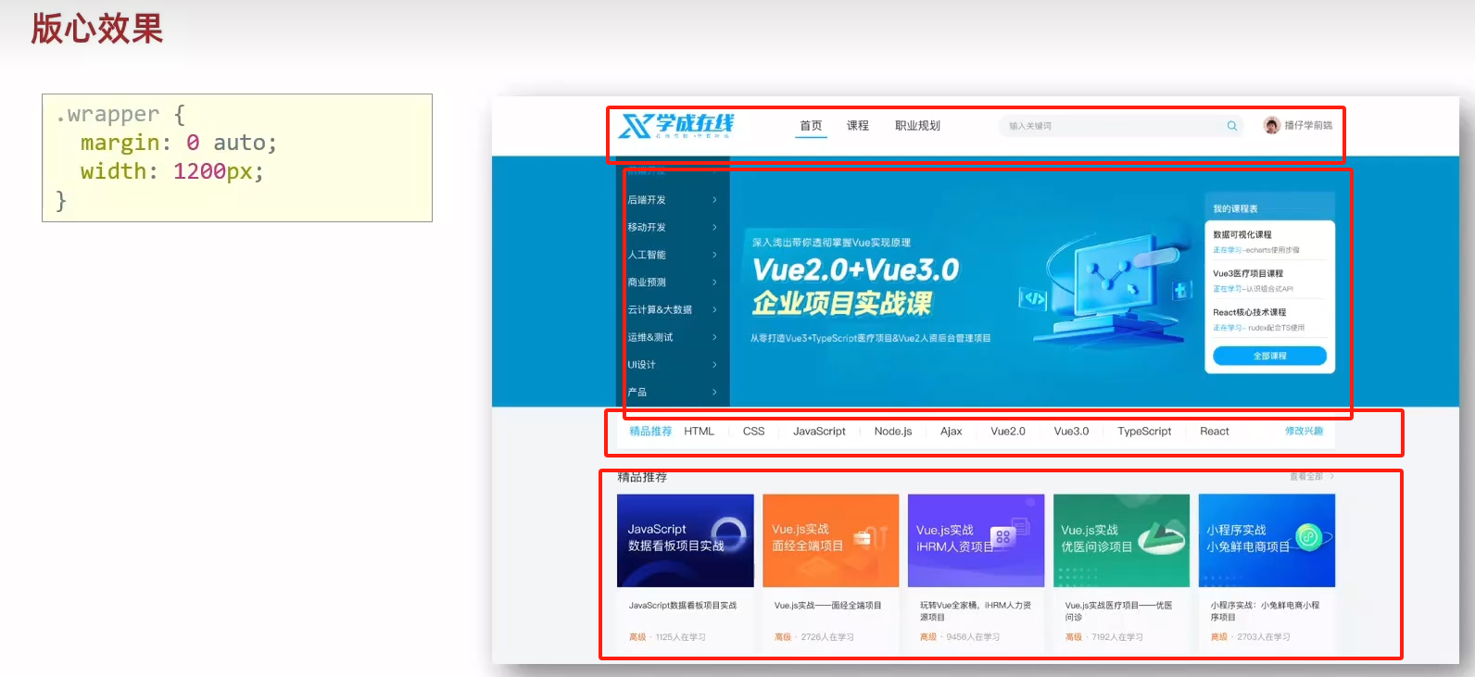The height and width of the screenshot is (677, 1475).
Task: Open the 首页 nav tab
Action: point(811,126)
